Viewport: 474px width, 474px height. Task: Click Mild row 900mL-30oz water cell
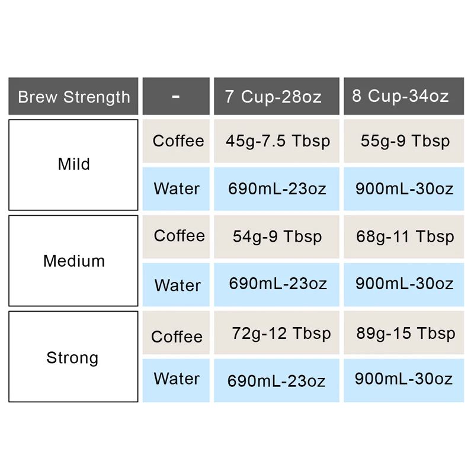[403, 188]
